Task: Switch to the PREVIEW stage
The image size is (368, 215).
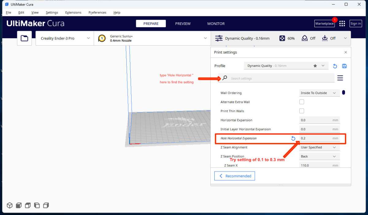Action: 183,24
